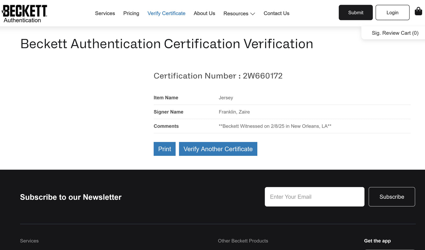Screen dimensions: 425x250
Task: Click Subscribe to our Newsletter heading
Action: (x=71, y=197)
